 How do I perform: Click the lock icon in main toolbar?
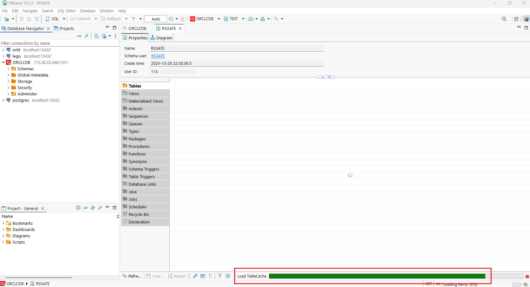point(182,19)
